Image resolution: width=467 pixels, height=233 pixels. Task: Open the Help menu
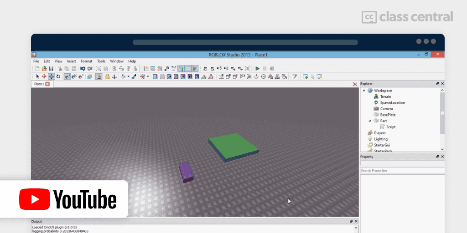click(132, 61)
